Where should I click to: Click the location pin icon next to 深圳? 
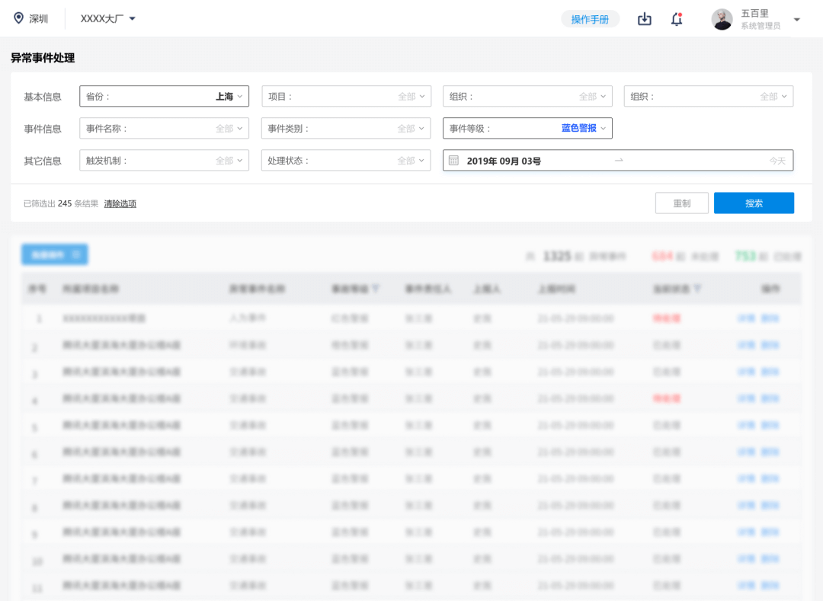[18, 18]
